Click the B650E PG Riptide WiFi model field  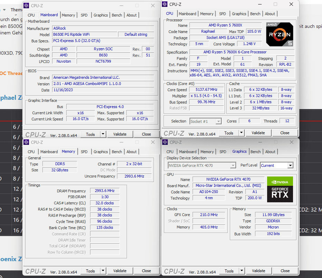coord(85,34)
